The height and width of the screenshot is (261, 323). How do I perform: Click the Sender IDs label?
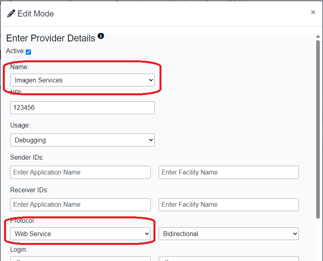tap(27, 158)
